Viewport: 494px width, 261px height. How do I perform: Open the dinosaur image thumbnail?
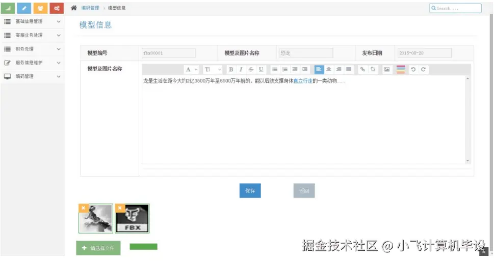96,219
